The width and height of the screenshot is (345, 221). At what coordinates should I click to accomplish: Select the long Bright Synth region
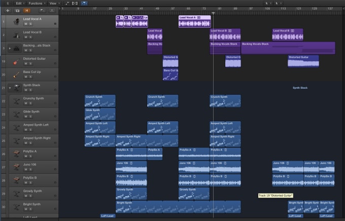click(x=178, y=207)
